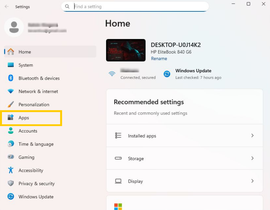Focus the Find a setting search box
This screenshot has width=270, height=210.
(135, 7)
